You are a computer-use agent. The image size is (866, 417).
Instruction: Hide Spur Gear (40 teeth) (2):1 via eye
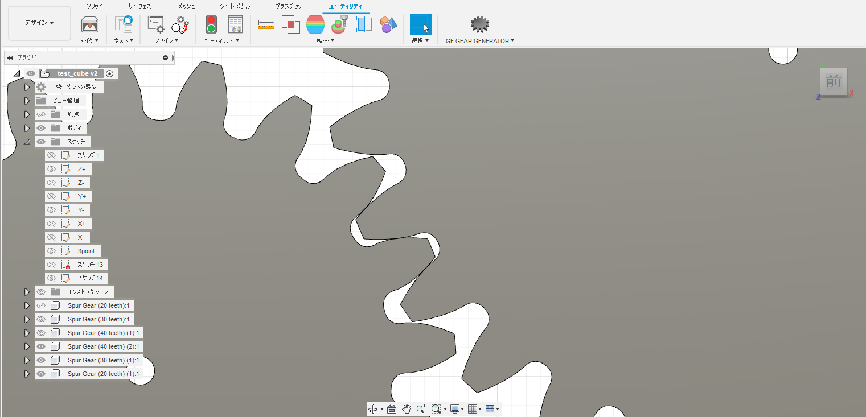pyautogui.click(x=41, y=346)
